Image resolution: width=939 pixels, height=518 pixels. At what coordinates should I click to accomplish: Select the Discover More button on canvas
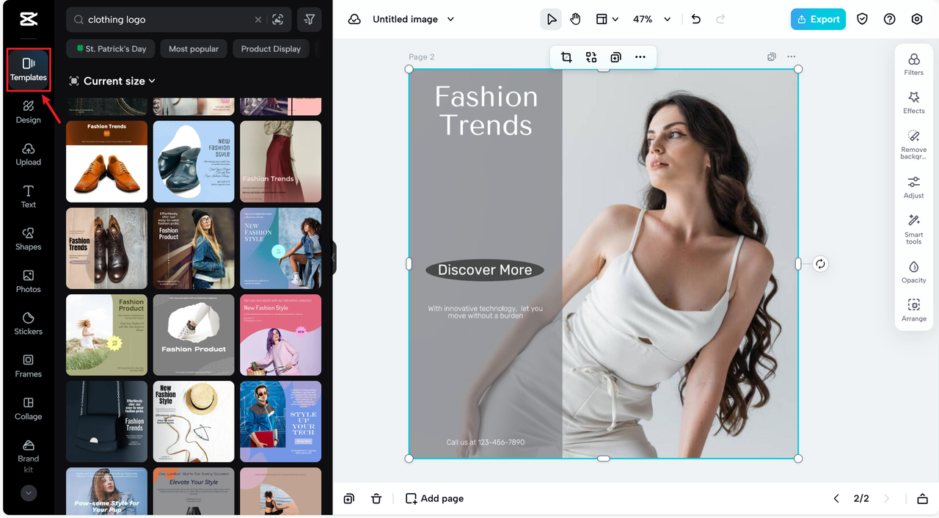pyautogui.click(x=485, y=270)
